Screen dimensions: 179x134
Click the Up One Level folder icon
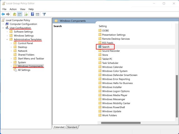coord(15,14)
